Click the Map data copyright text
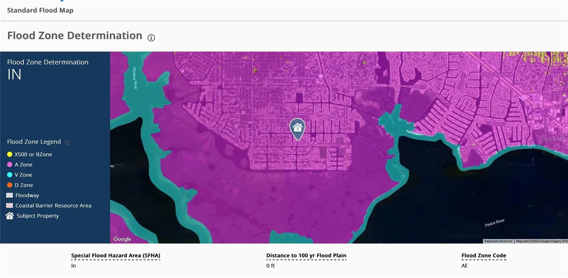 coord(541,241)
